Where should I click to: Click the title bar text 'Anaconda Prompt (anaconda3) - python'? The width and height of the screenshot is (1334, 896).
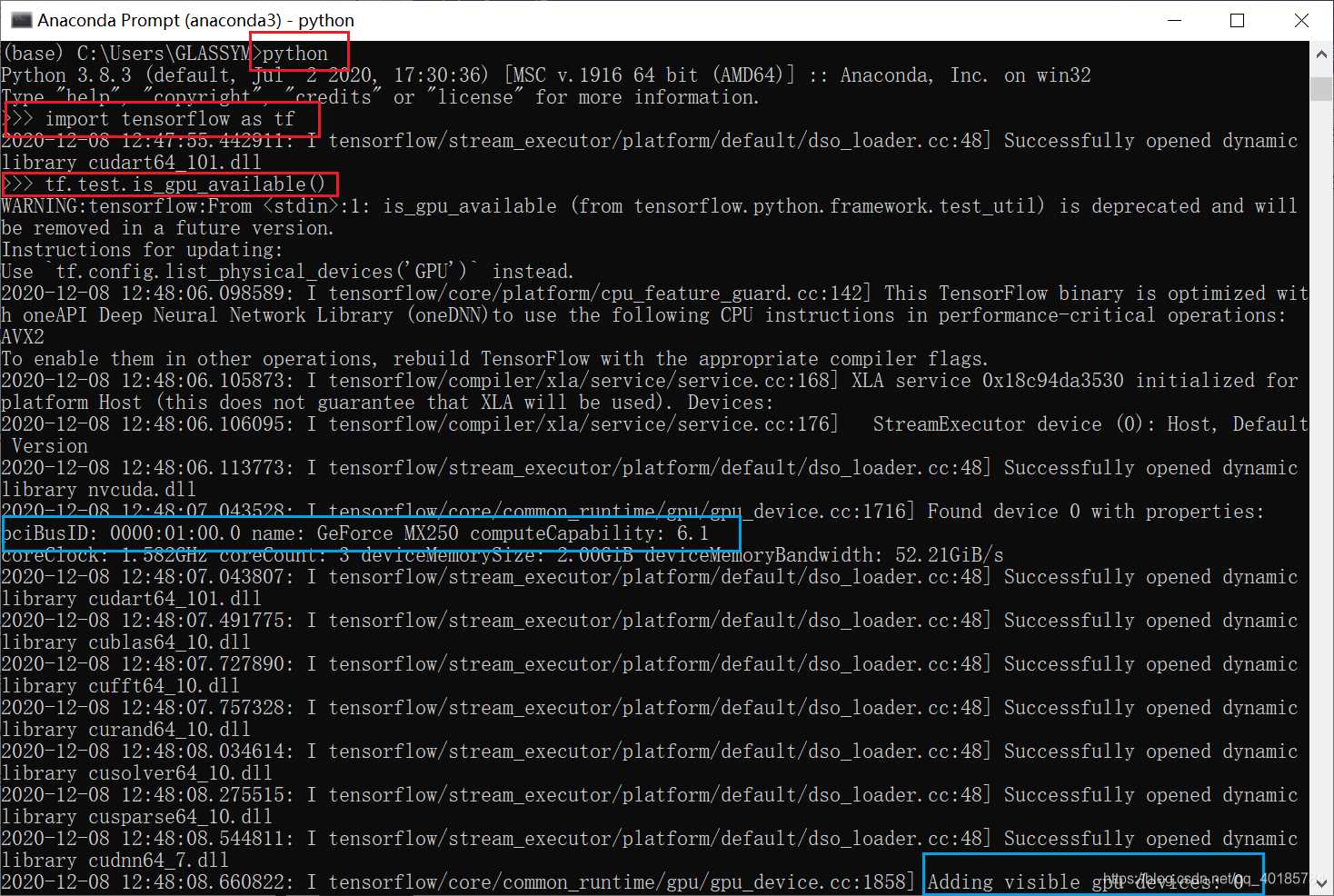tap(195, 20)
